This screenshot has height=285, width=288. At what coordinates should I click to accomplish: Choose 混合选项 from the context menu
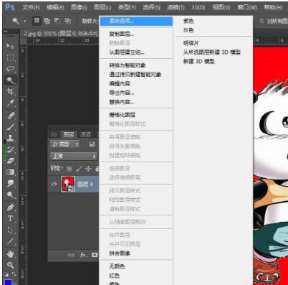(x=136, y=21)
